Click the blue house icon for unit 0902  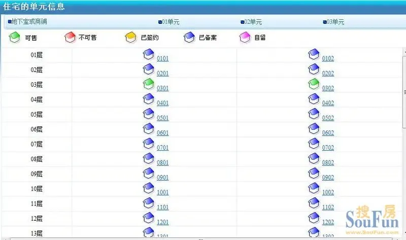[314, 174]
